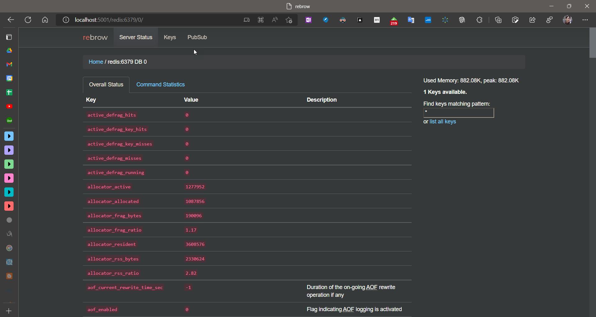Open the Google Drive sidebar tab

click(9, 50)
